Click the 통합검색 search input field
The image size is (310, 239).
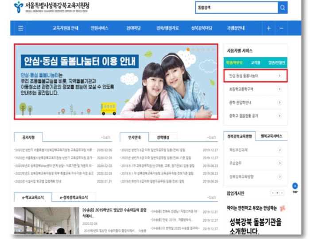[236, 8]
